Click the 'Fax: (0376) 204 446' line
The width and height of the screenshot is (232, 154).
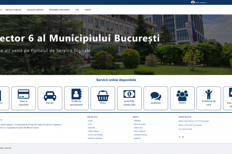point(185,129)
